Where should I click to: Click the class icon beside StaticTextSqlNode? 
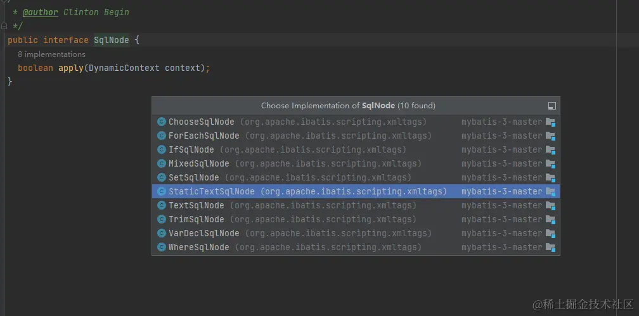click(162, 191)
